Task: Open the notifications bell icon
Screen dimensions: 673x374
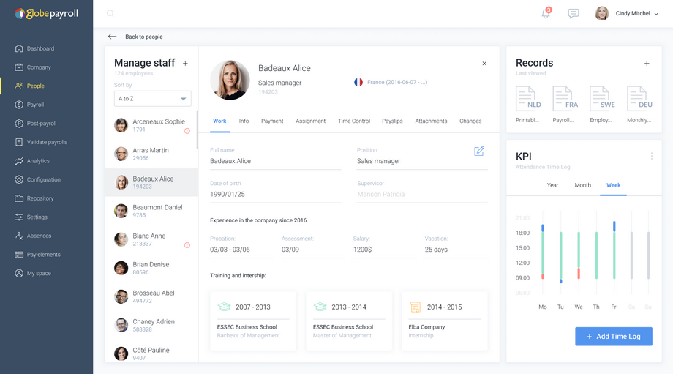Action: [x=546, y=13]
